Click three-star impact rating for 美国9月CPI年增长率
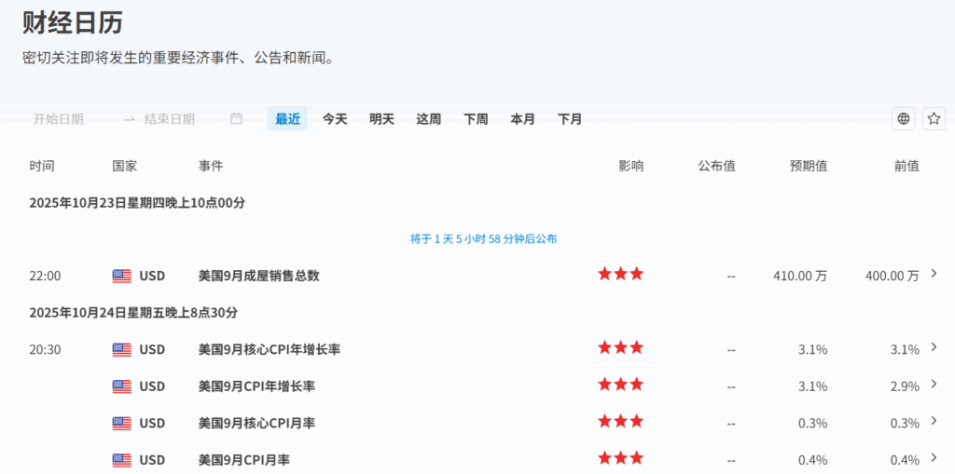Viewport: 955px width, 474px height. tap(620, 385)
